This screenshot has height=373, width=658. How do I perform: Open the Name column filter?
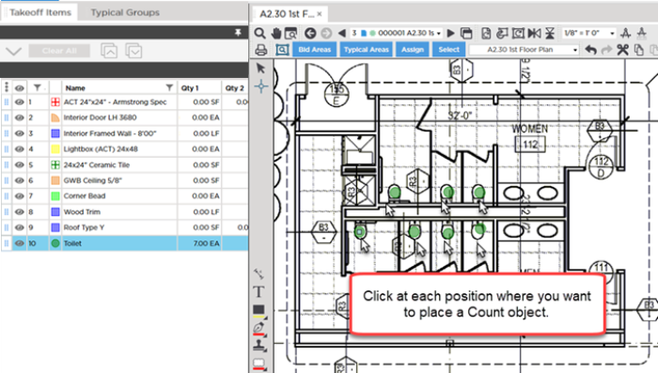pos(169,87)
